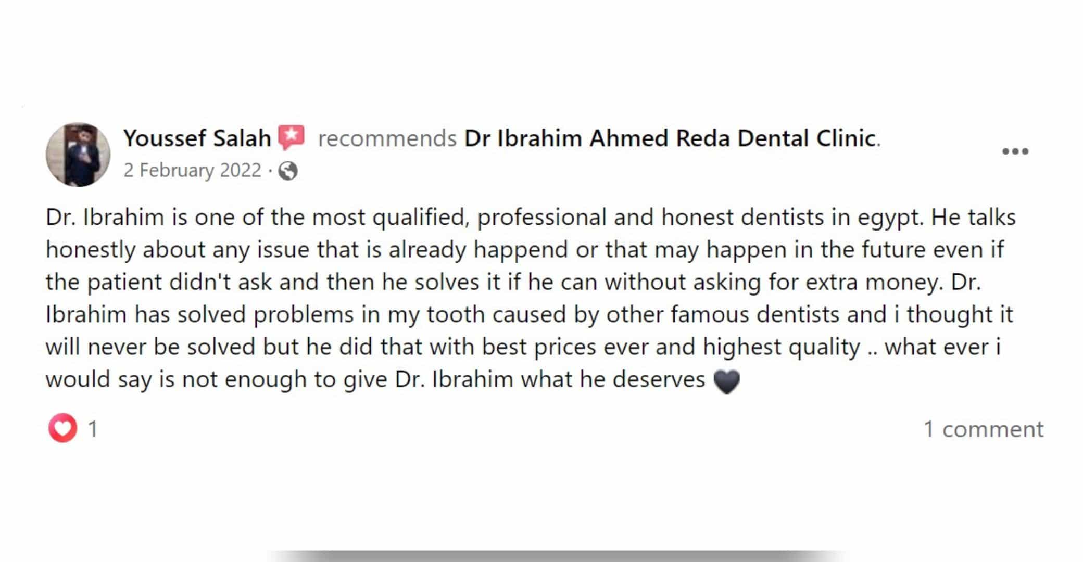
Task: Click the red star recommendation badge
Action: tap(291, 137)
